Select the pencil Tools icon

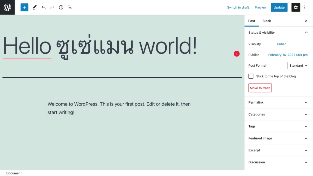coord(34,7)
